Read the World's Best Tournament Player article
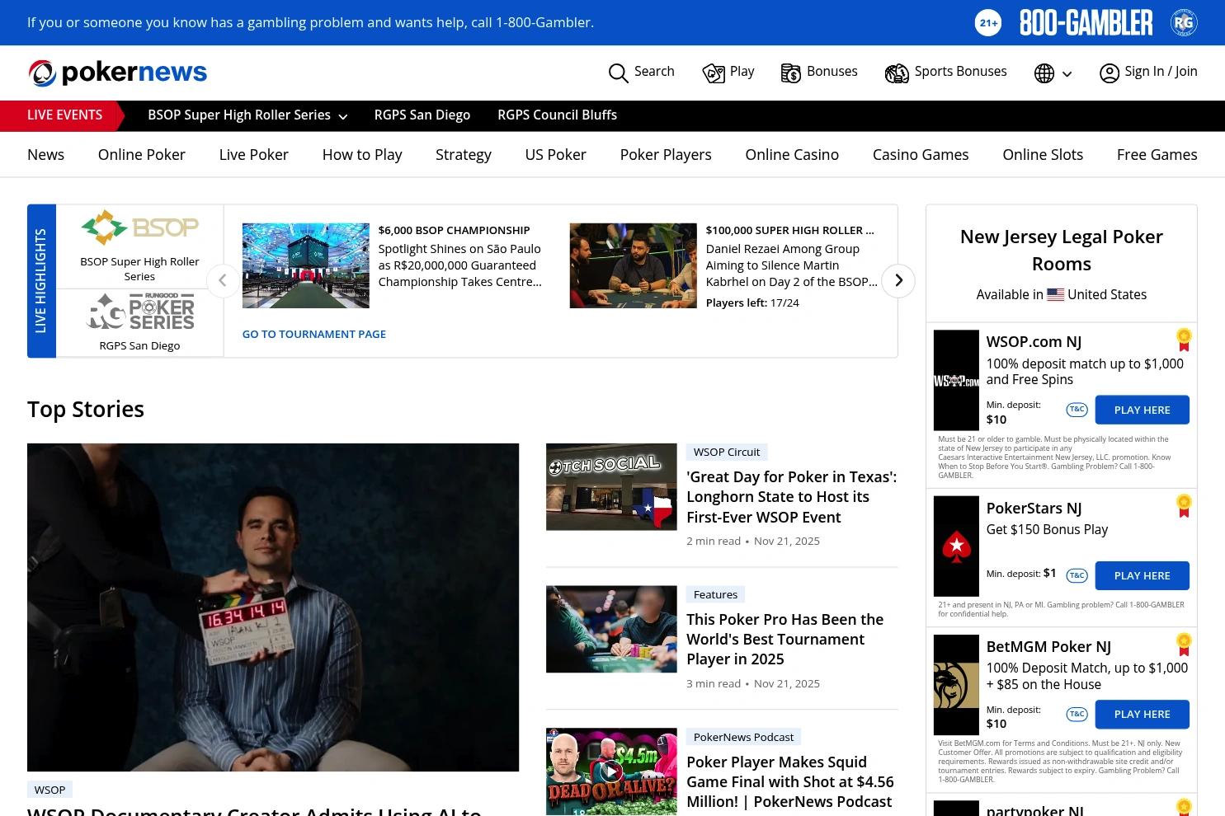Image resolution: width=1225 pixels, height=816 pixels. (785, 639)
